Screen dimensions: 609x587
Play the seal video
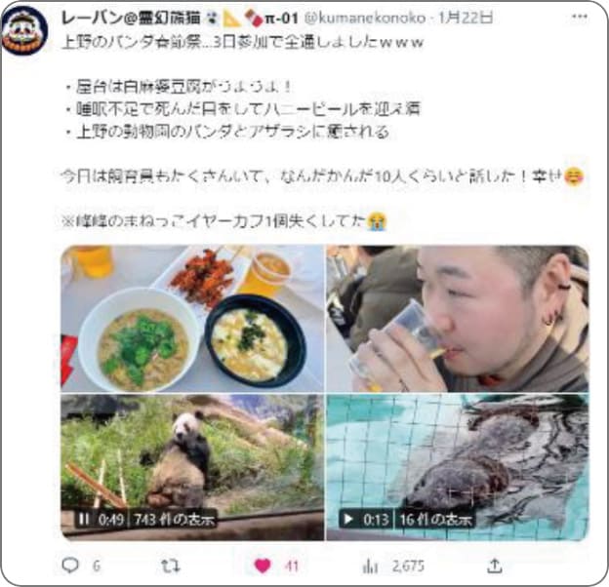coord(348,519)
